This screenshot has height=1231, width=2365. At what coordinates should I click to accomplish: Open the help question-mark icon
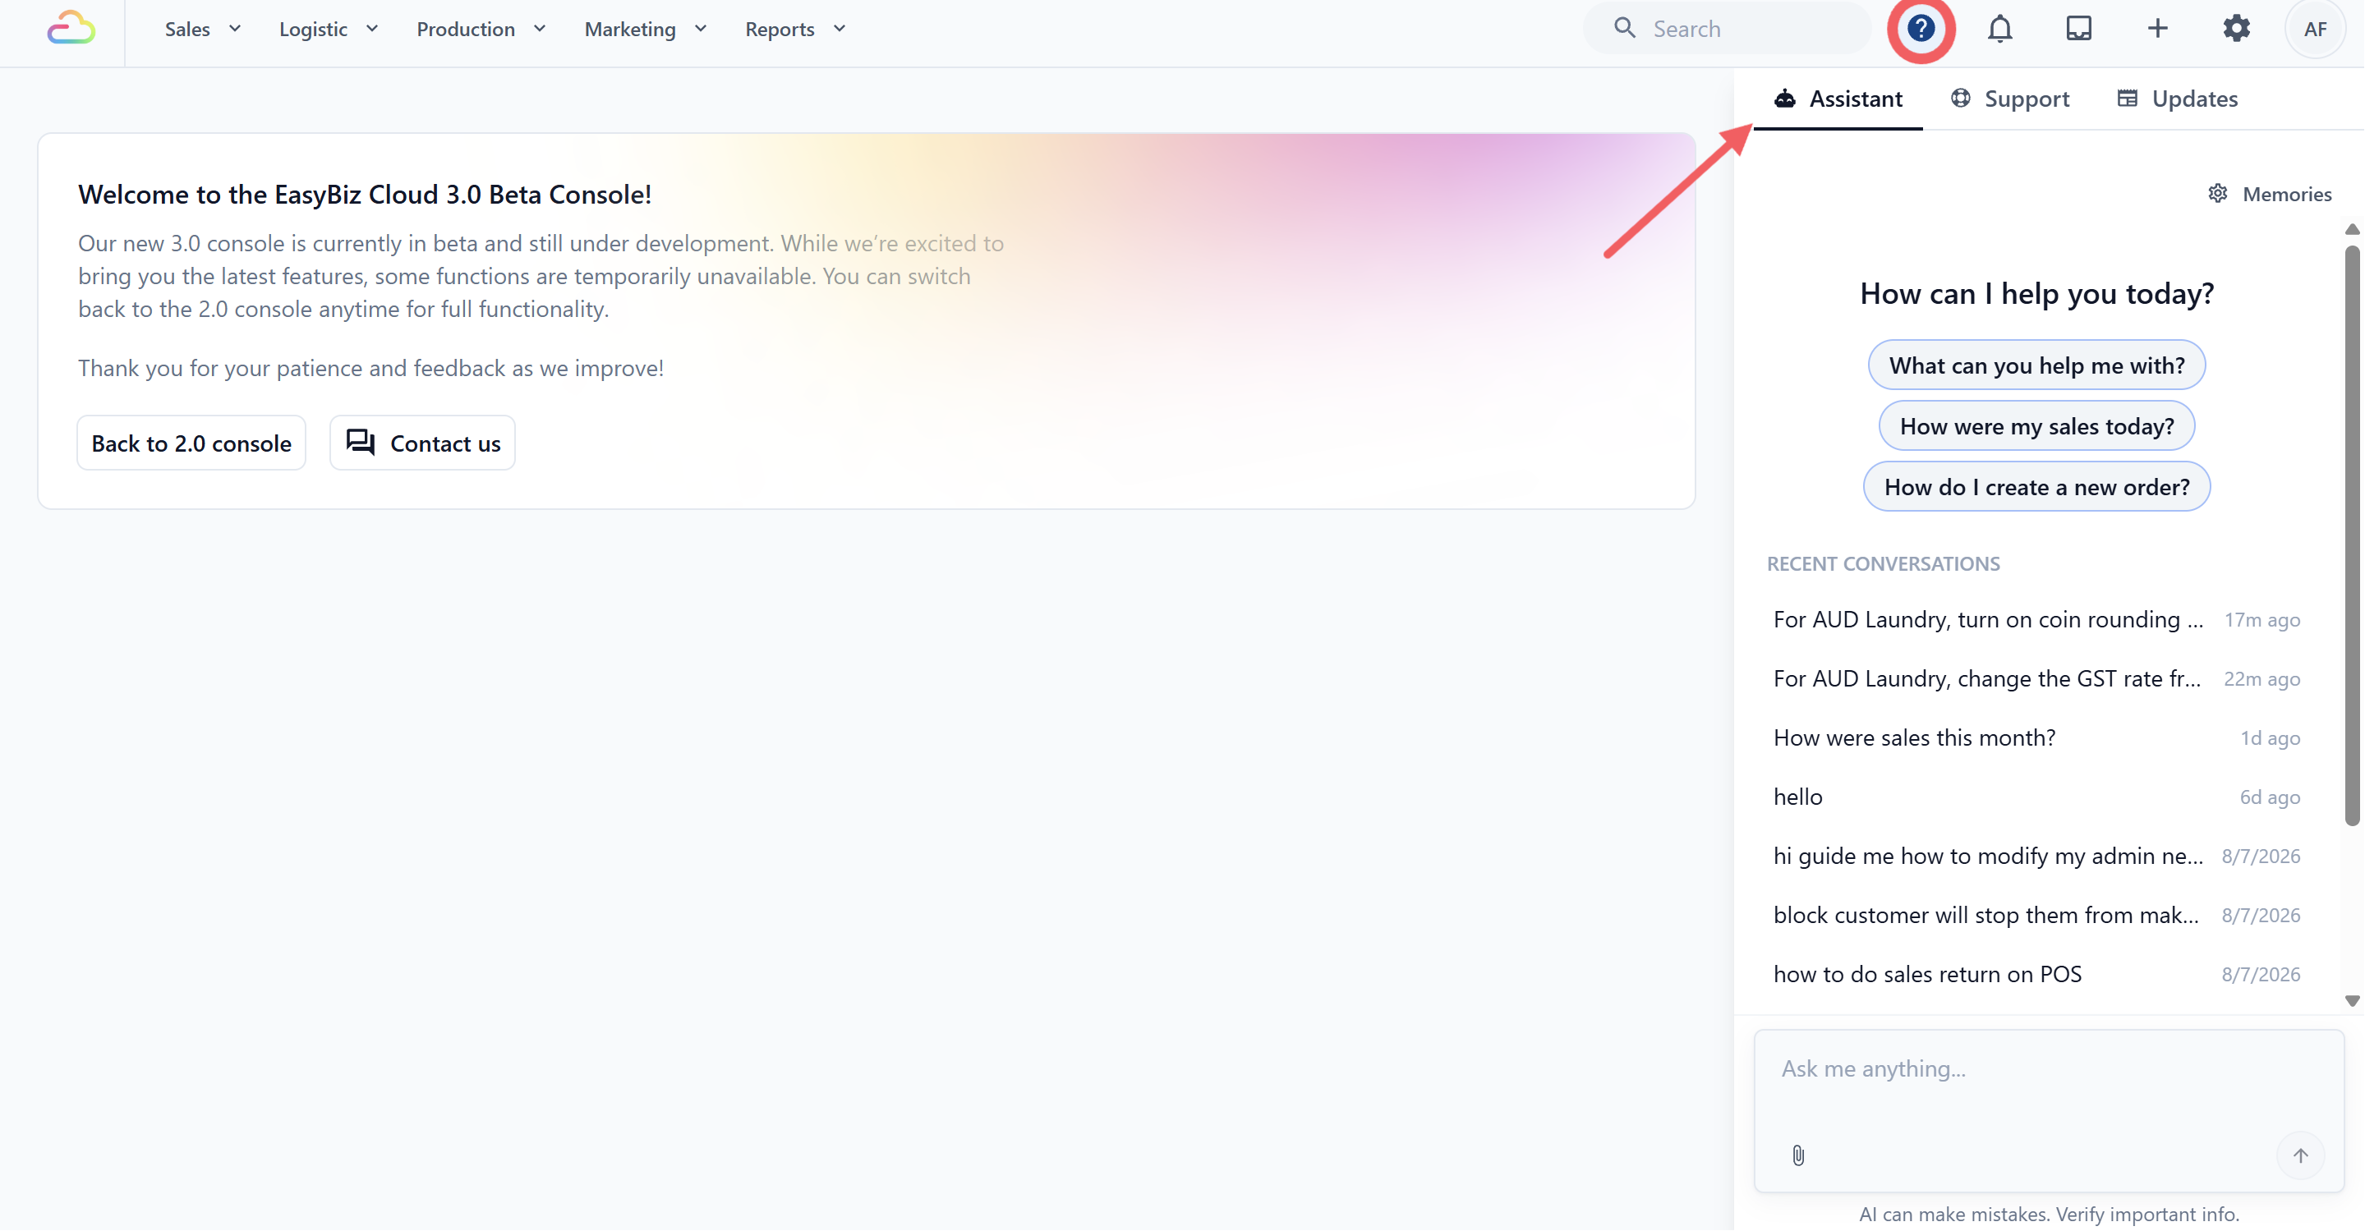coord(1921,29)
